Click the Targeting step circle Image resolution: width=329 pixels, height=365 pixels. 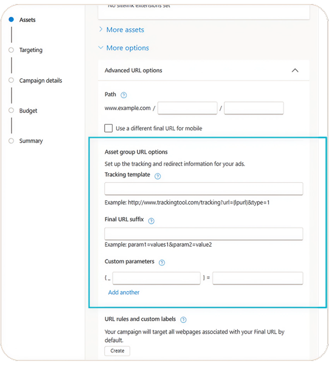pyautogui.click(x=11, y=50)
